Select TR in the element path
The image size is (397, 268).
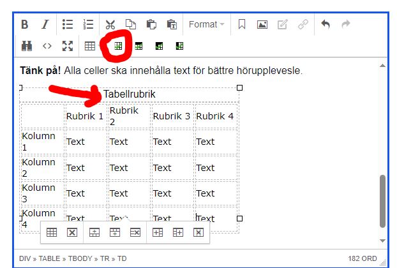[x=105, y=258]
